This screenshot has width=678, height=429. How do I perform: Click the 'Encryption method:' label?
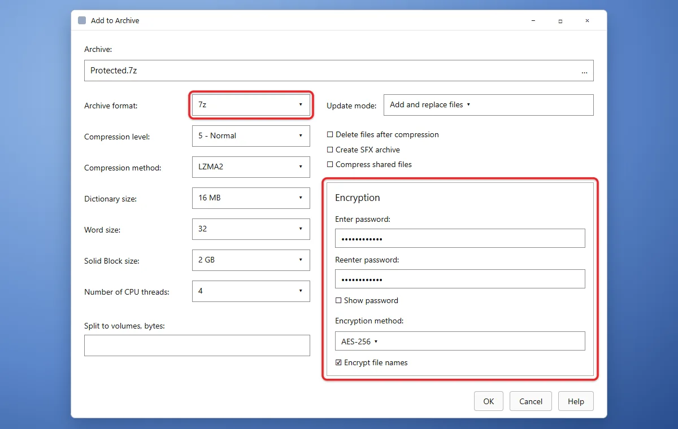(x=370, y=321)
